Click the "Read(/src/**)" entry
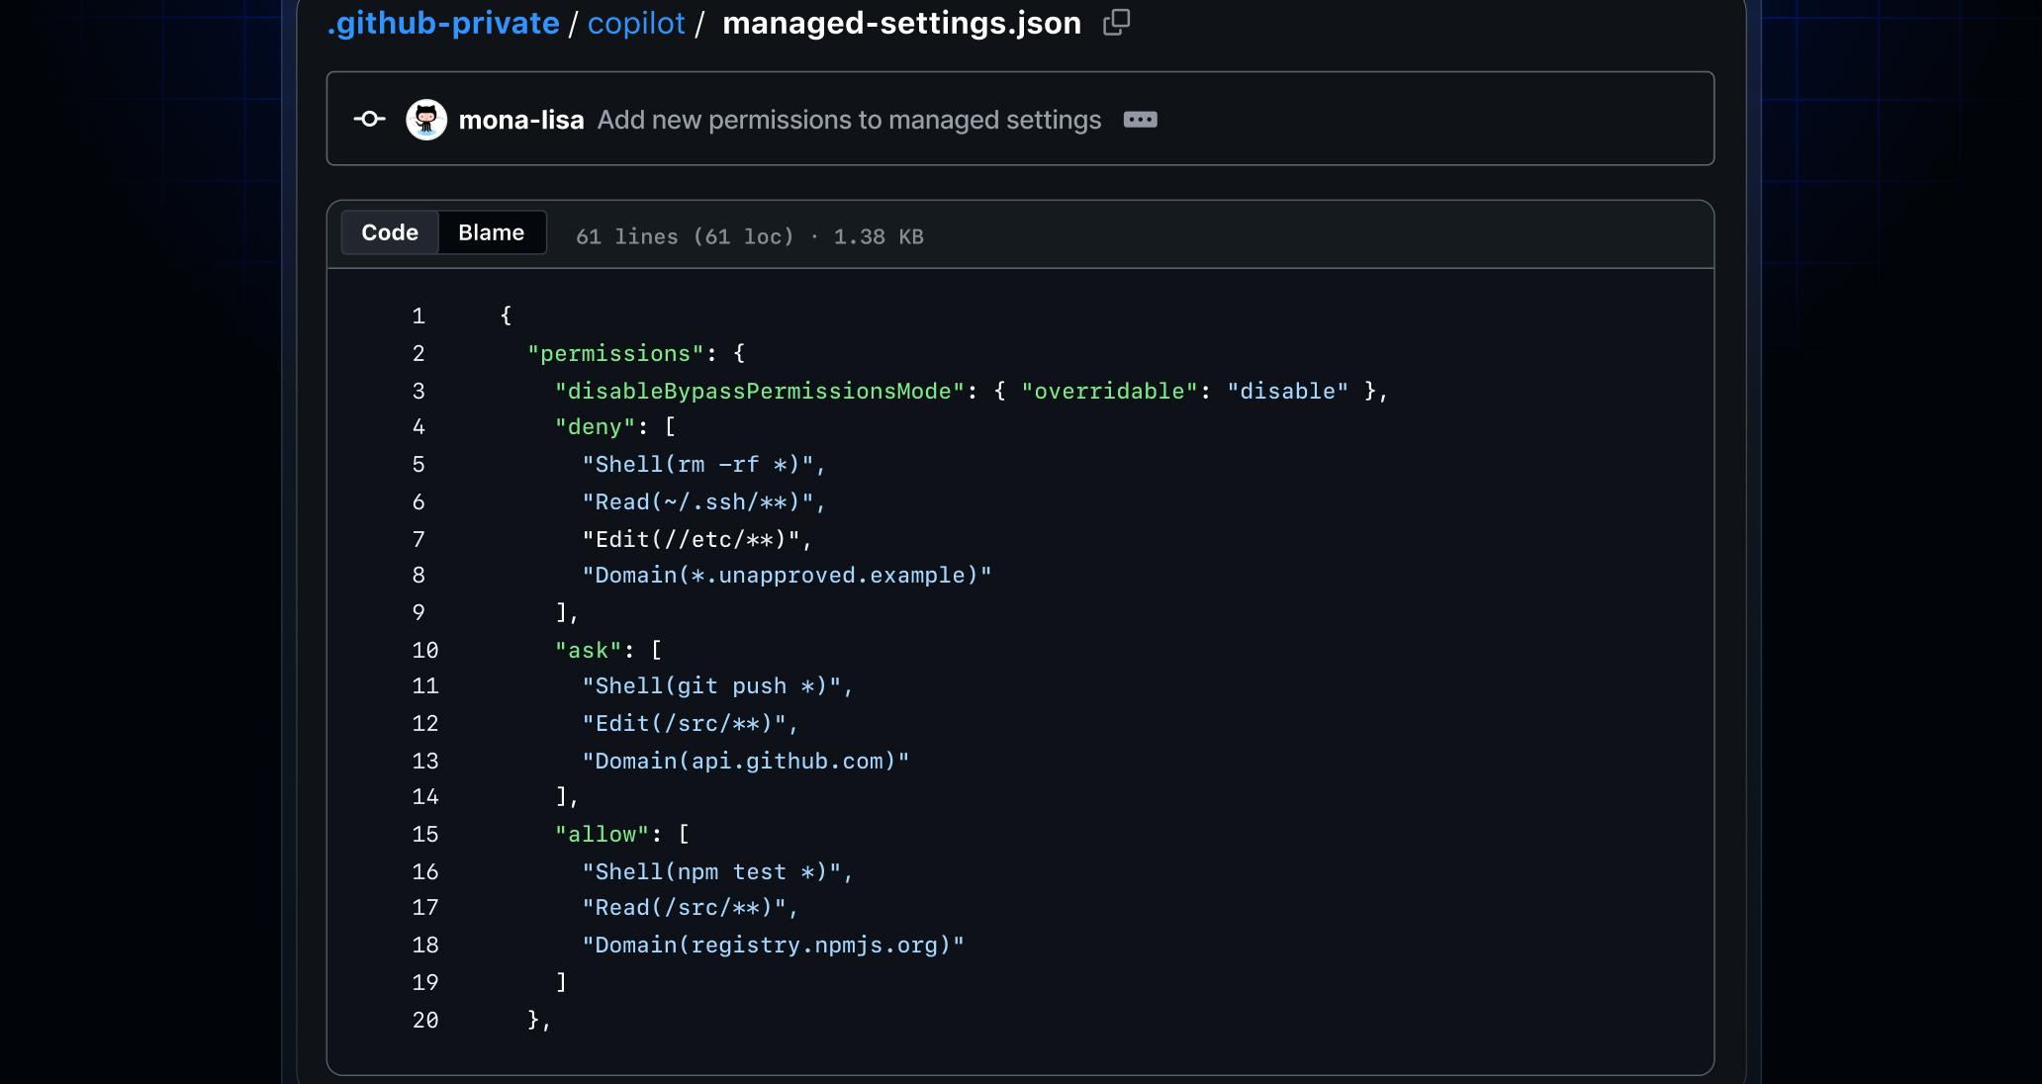This screenshot has width=2042, height=1084. click(684, 907)
